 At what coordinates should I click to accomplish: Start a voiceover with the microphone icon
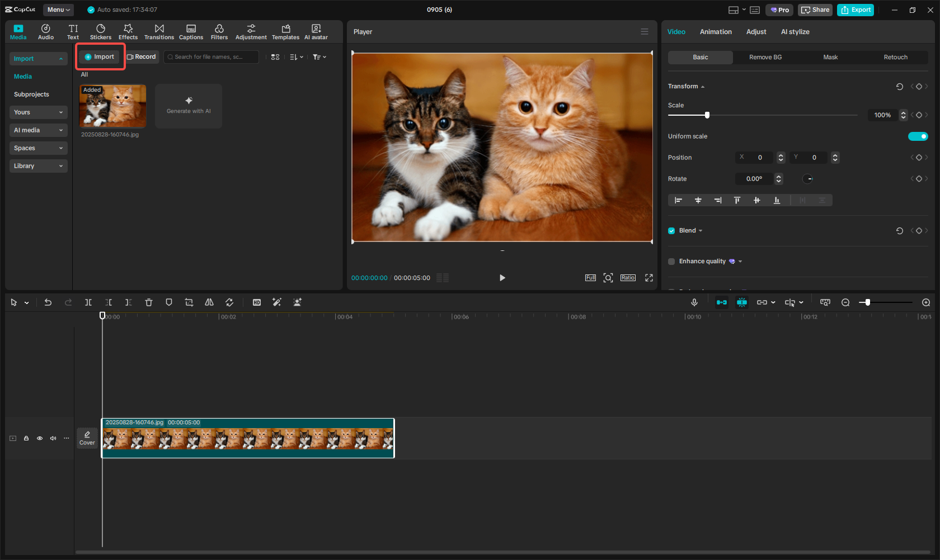coord(694,302)
